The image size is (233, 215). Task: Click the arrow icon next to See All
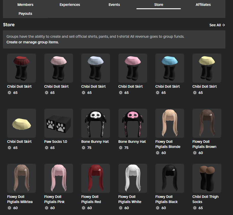point(224,25)
